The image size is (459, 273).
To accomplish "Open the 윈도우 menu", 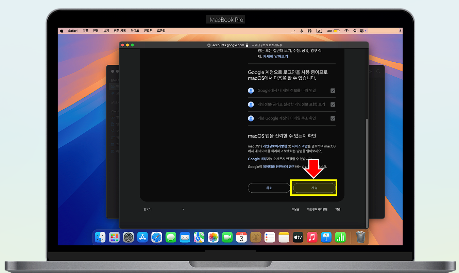I will coord(148,31).
